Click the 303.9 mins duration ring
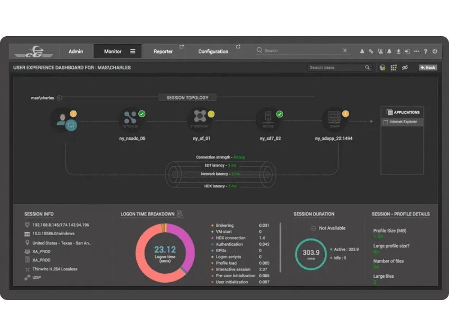 click(x=311, y=254)
